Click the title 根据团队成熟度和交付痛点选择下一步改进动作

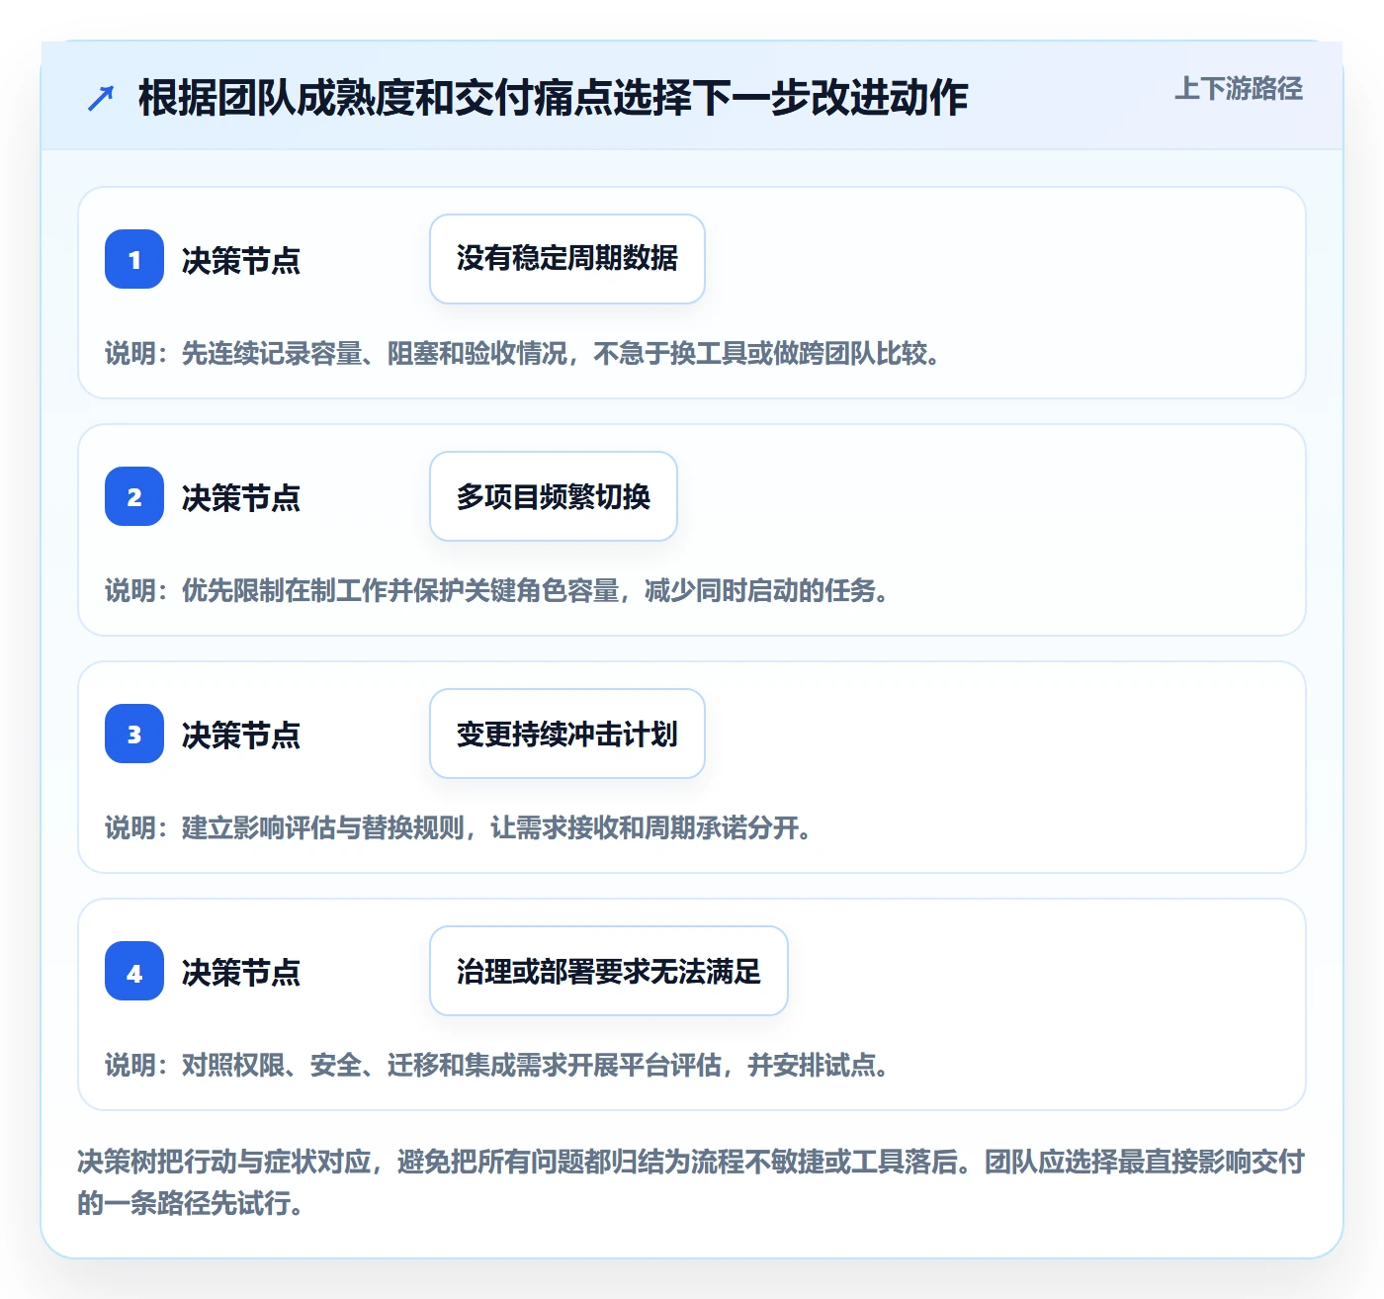(554, 98)
